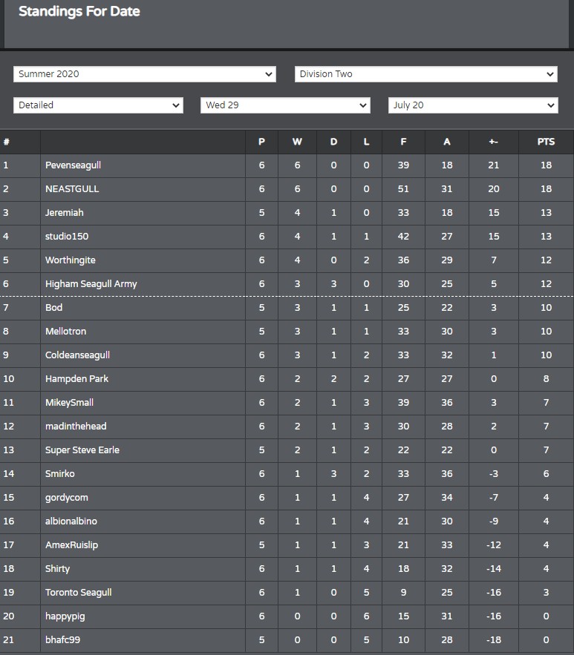Click the F goals-for column header
Image resolution: width=574 pixels, height=655 pixels.
coord(403,142)
